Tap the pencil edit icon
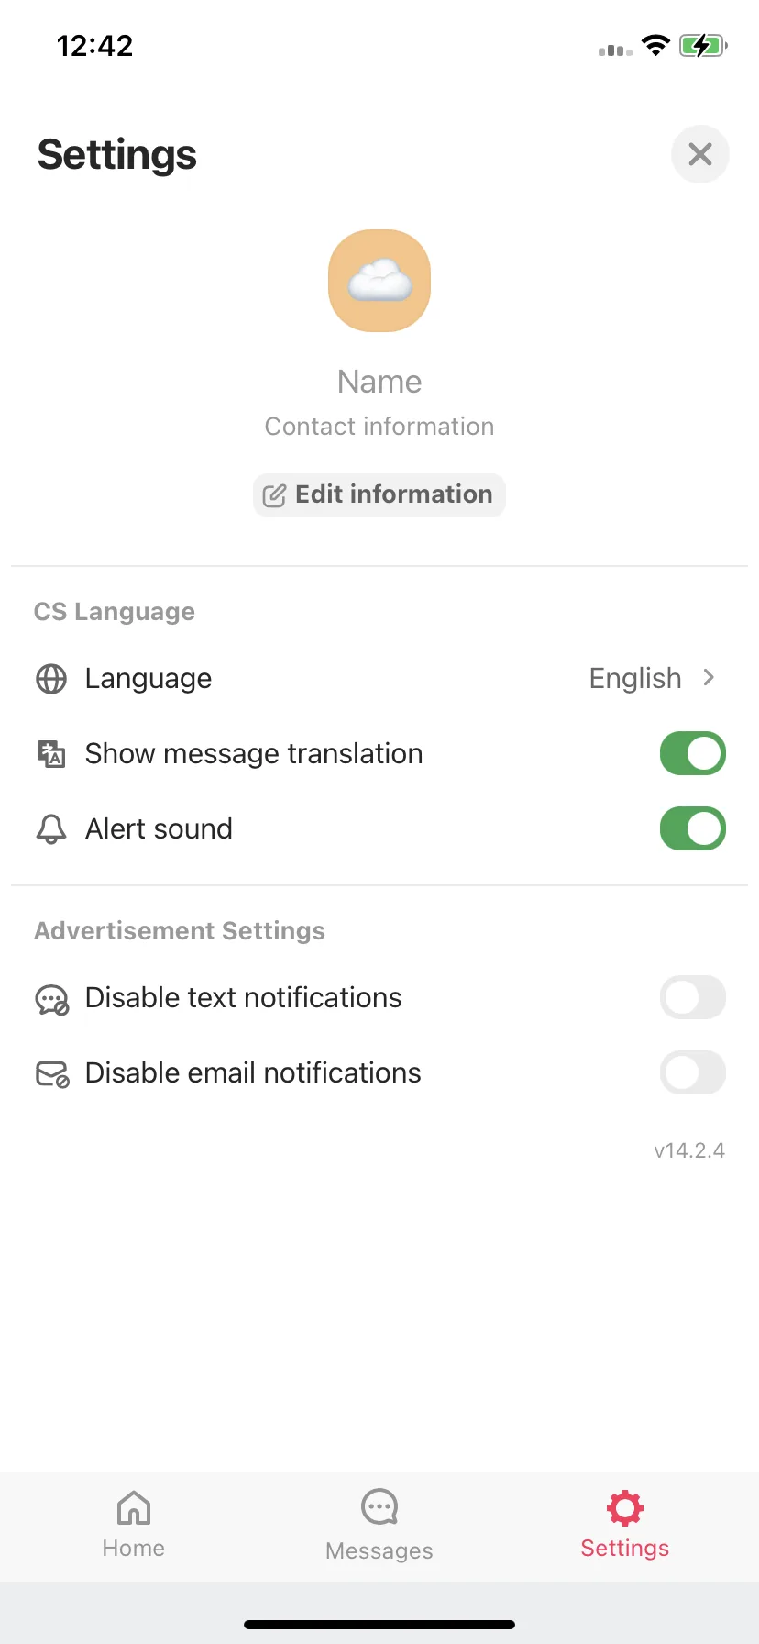The width and height of the screenshot is (759, 1644). pos(274,495)
